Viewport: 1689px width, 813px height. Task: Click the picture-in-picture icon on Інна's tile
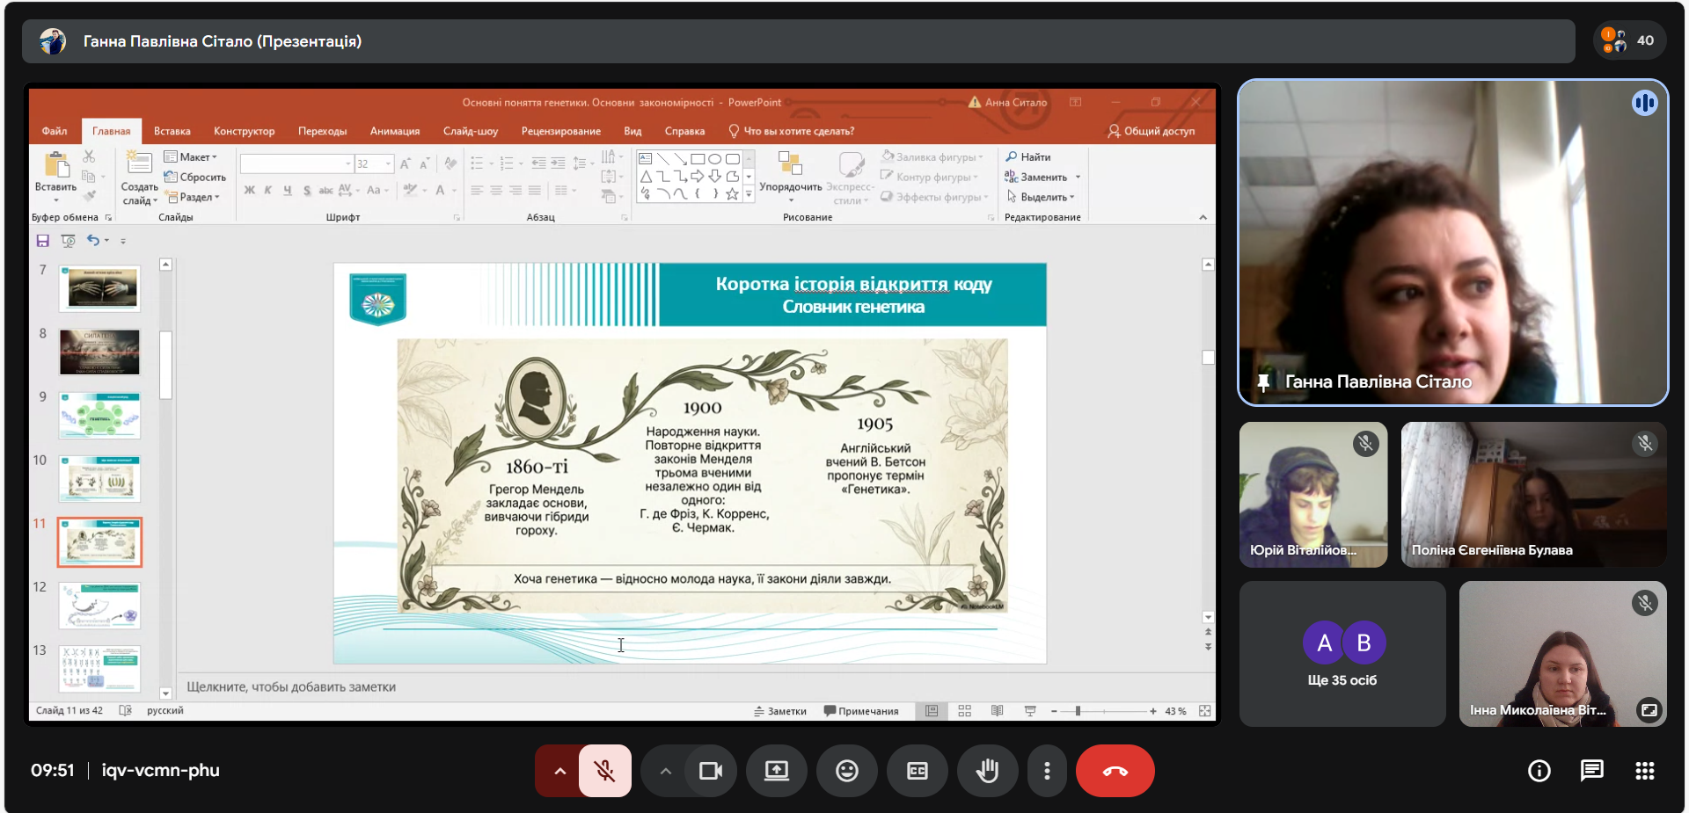[x=1649, y=709]
